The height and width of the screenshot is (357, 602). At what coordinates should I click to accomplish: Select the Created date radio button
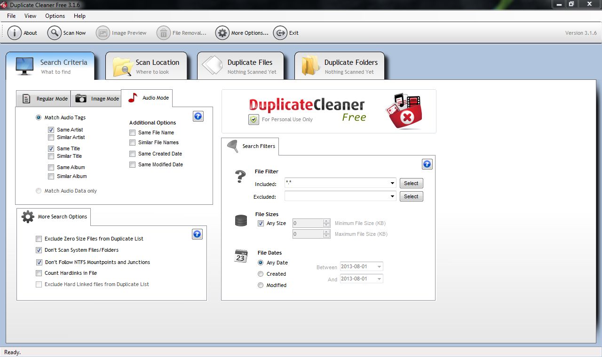point(261,274)
